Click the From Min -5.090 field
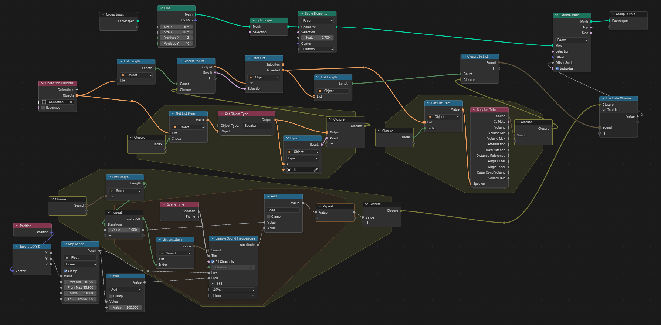Viewport: 661px width, 325px height. pyautogui.click(x=81, y=282)
